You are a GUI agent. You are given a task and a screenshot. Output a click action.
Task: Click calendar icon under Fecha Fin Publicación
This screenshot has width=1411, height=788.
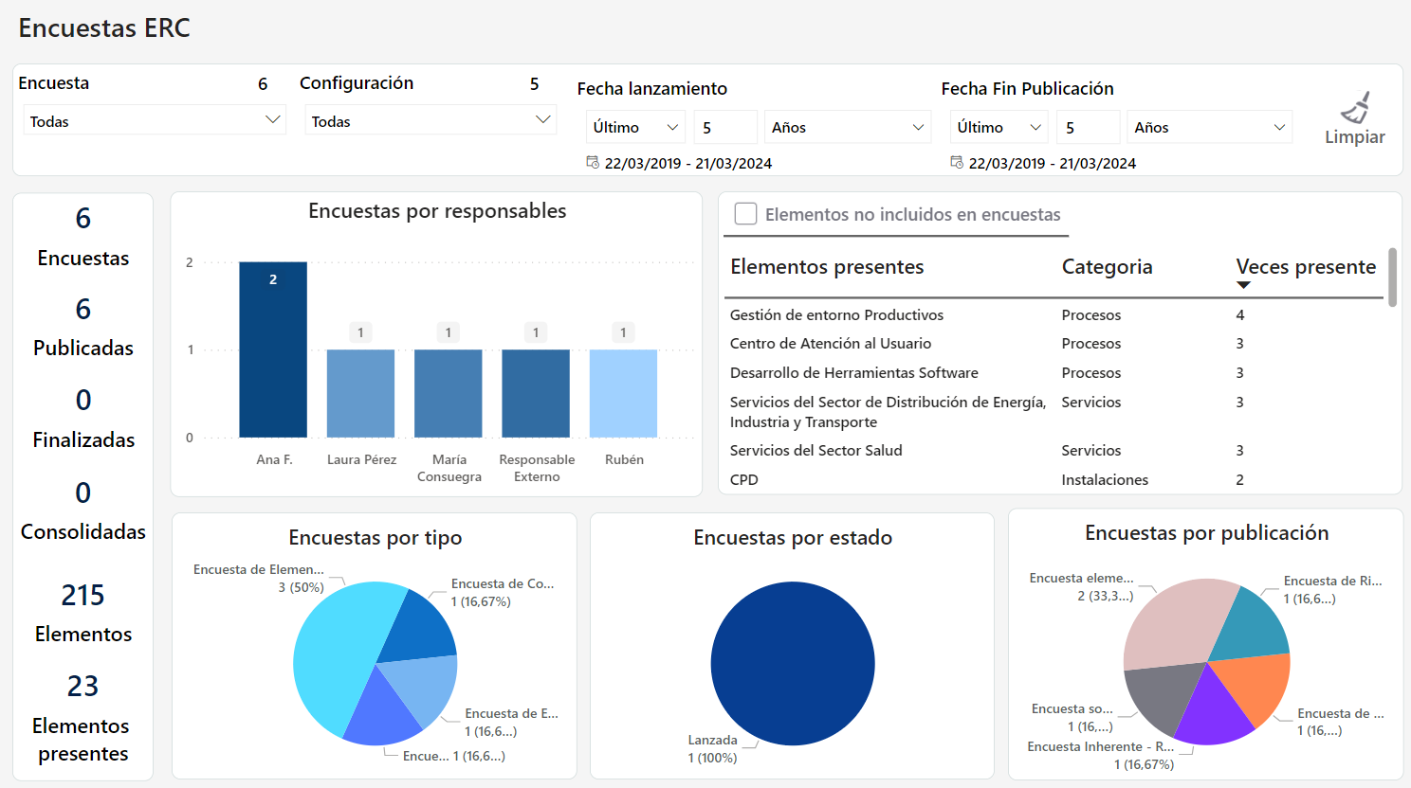[957, 162]
